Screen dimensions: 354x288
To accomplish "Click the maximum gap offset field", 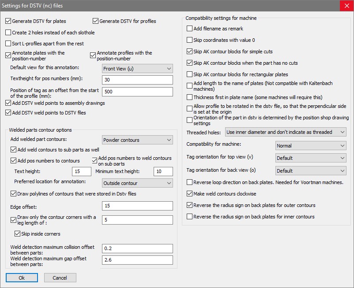I will pyautogui.click(x=137, y=260).
